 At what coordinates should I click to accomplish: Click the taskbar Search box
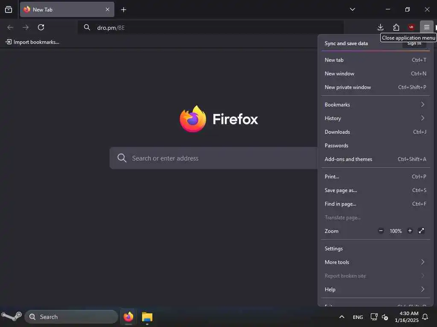tap(71, 317)
